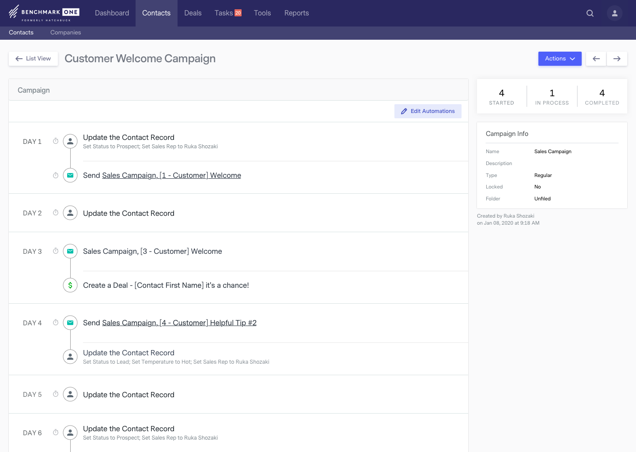Image resolution: width=636 pixels, height=452 pixels.
Task: Click the Create a Deal dollar icon
Action: coord(70,285)
